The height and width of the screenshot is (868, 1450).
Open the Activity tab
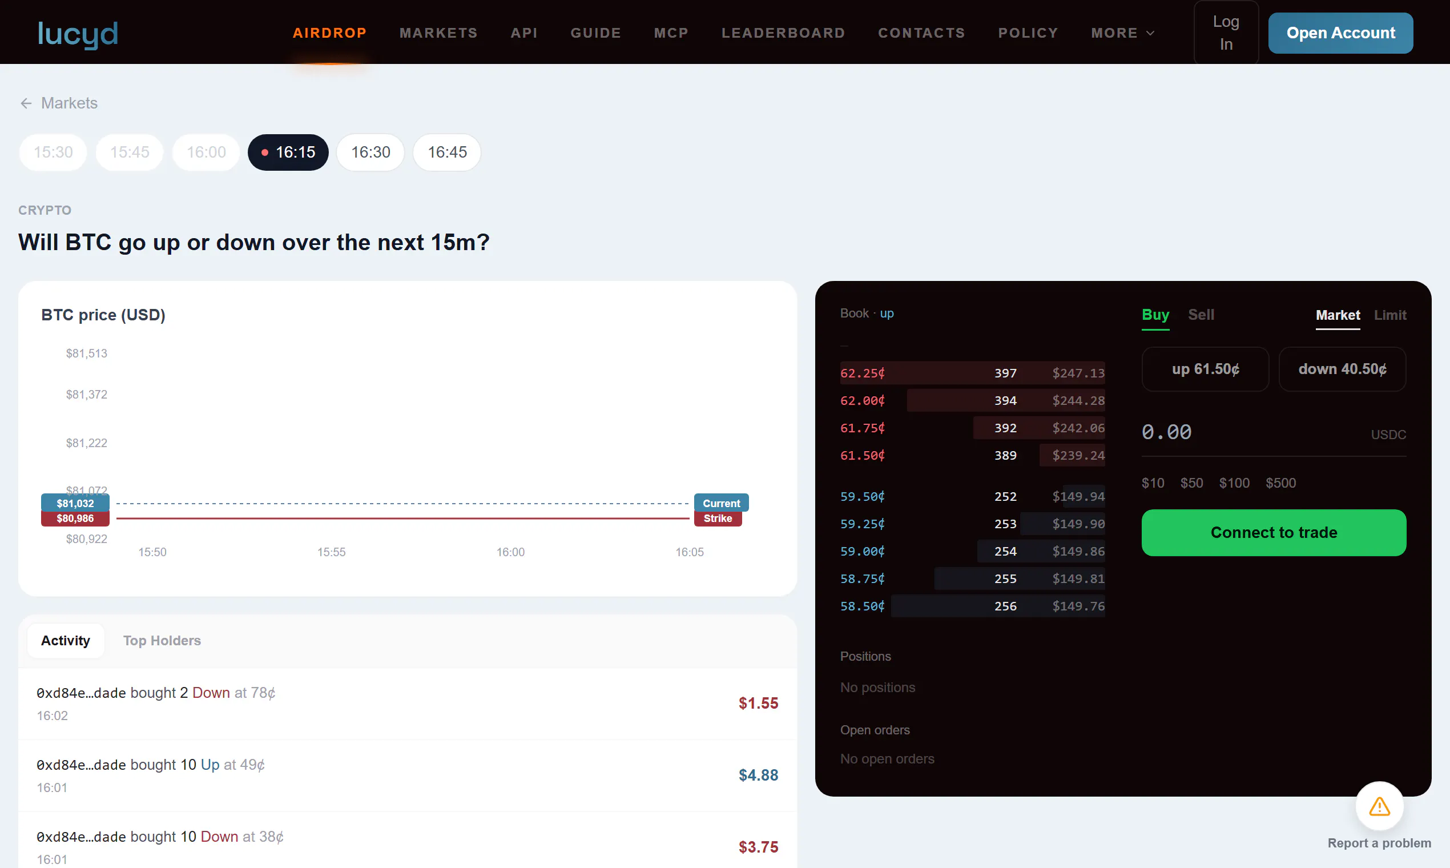(x=66, y=641)
